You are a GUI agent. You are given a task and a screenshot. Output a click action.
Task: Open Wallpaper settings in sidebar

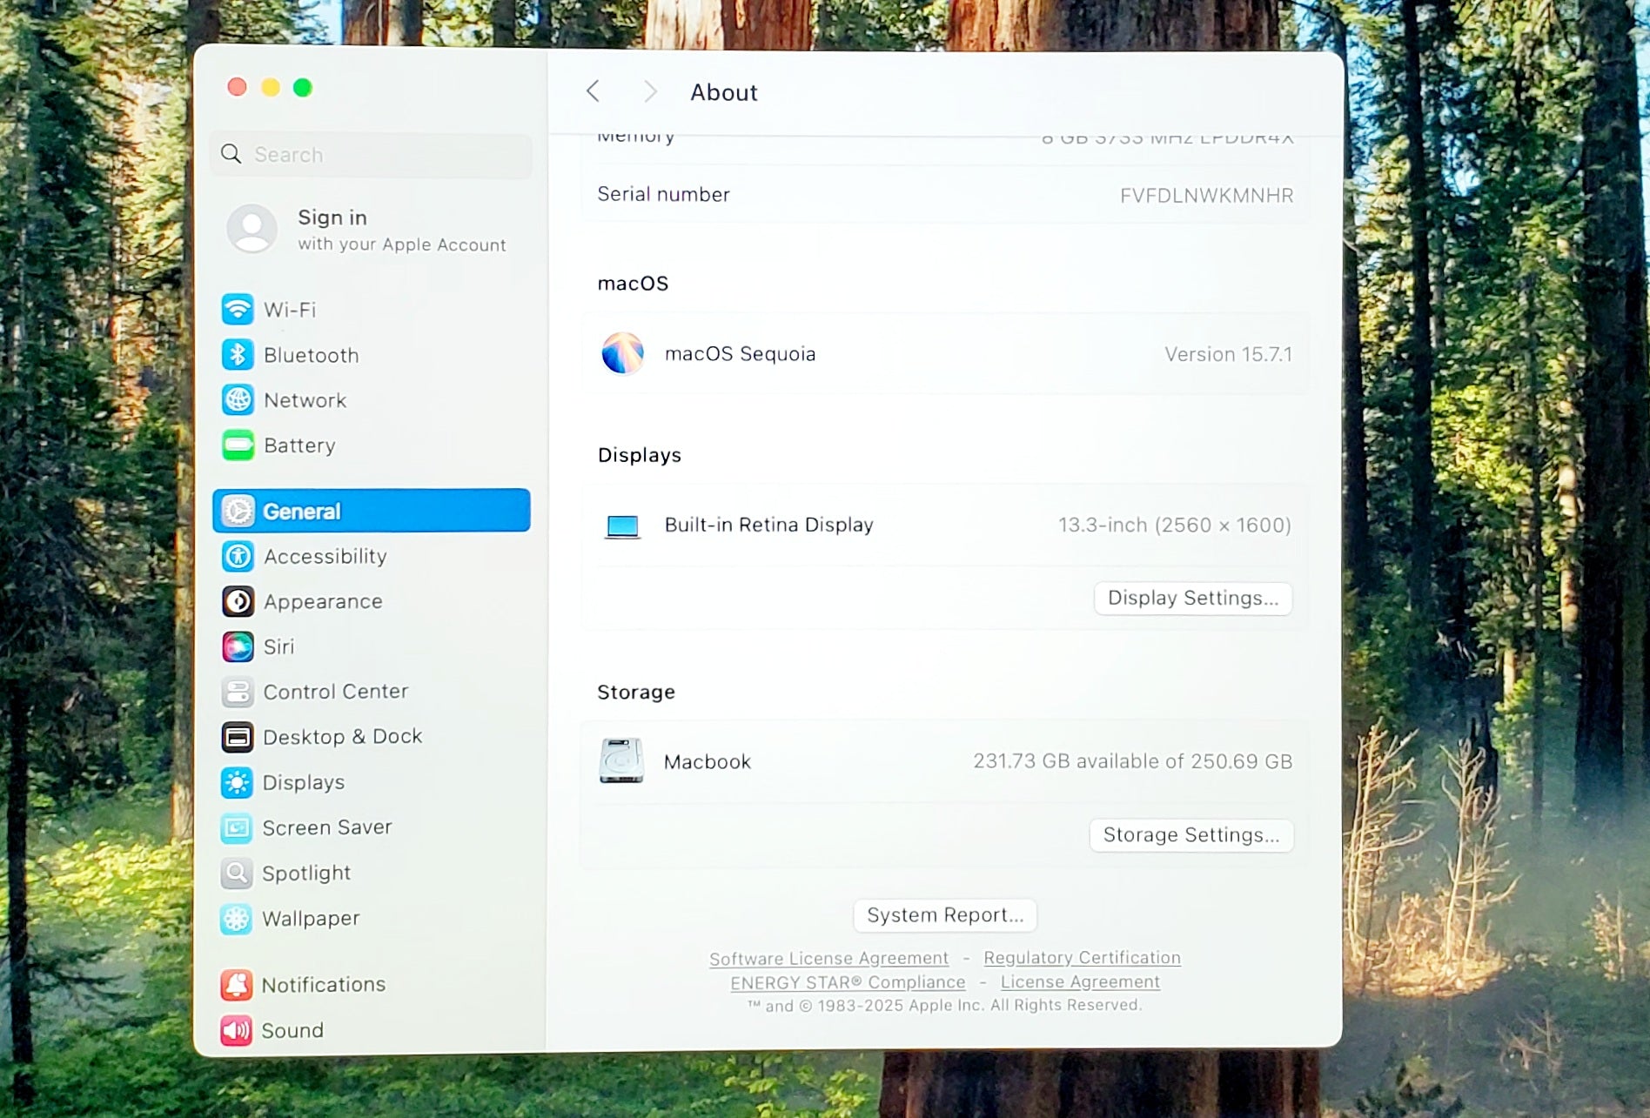pos(310,918)
